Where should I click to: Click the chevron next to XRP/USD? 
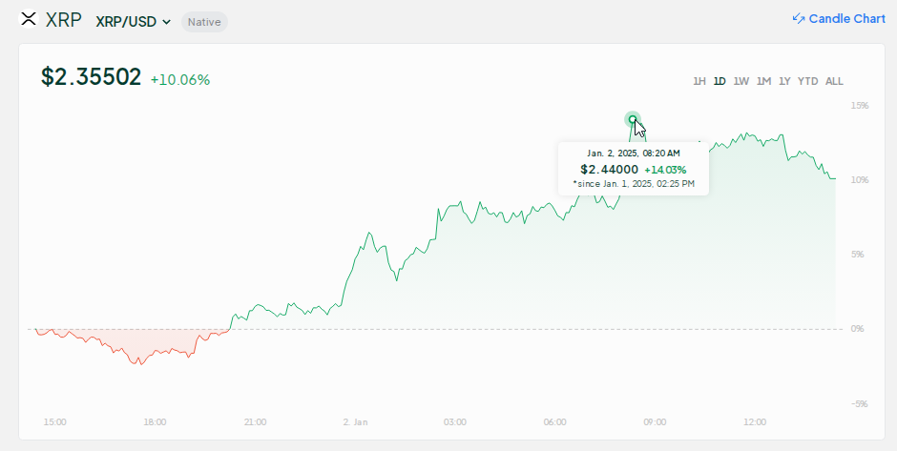pyautogui.click(x=167, y=22)
